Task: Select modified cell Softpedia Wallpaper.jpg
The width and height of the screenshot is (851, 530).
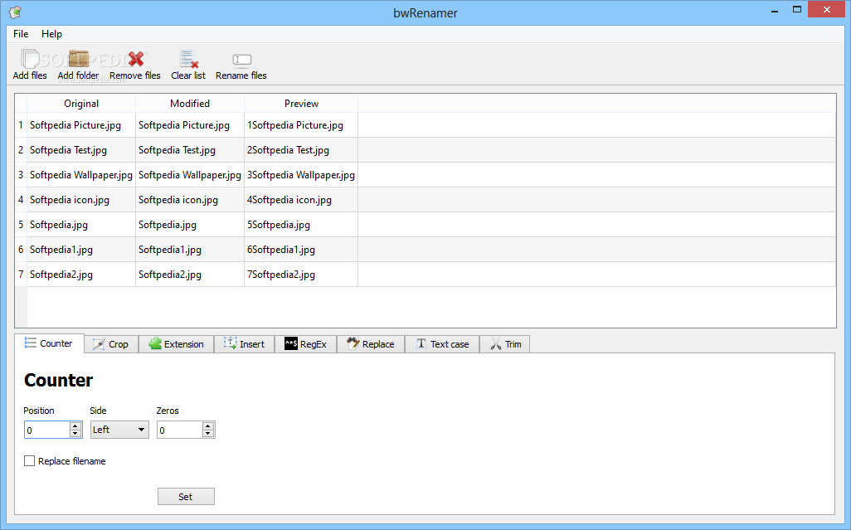Action: tap(190, 175)
